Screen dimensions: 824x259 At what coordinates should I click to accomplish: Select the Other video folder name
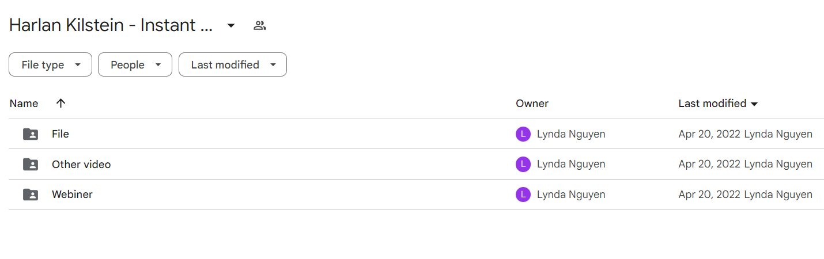pos(81,164)
